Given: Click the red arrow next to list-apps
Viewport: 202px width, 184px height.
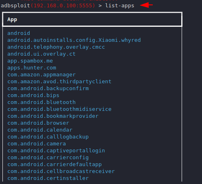Looking at the screenshot, I should click(x=146, y=5).
